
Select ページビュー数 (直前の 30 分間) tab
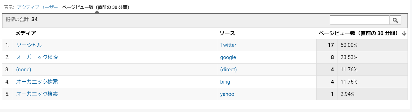95,7
